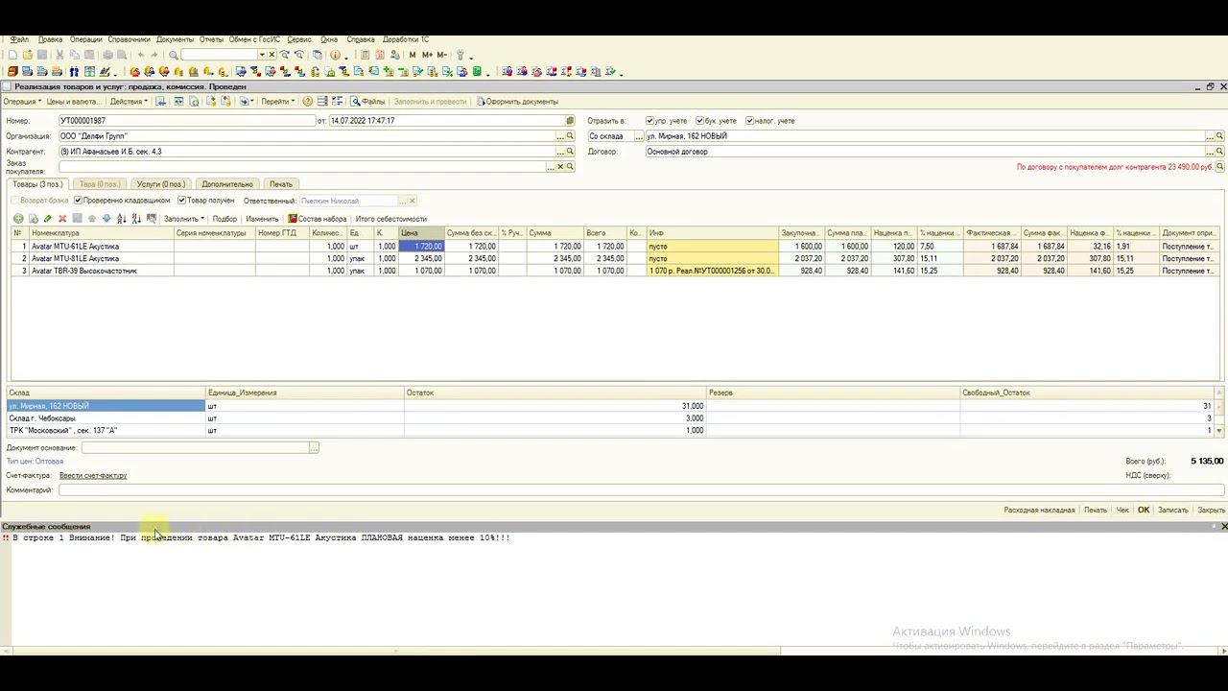This screenshot has width=1228, height=691.
Task: Open the Файл menu
Action: point(19,39)
